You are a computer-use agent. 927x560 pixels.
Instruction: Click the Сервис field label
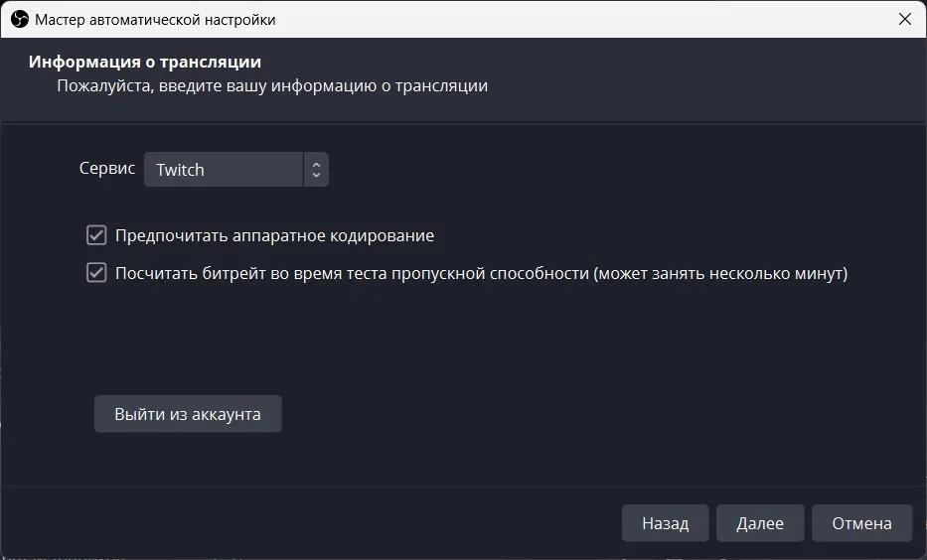[107, 169]
